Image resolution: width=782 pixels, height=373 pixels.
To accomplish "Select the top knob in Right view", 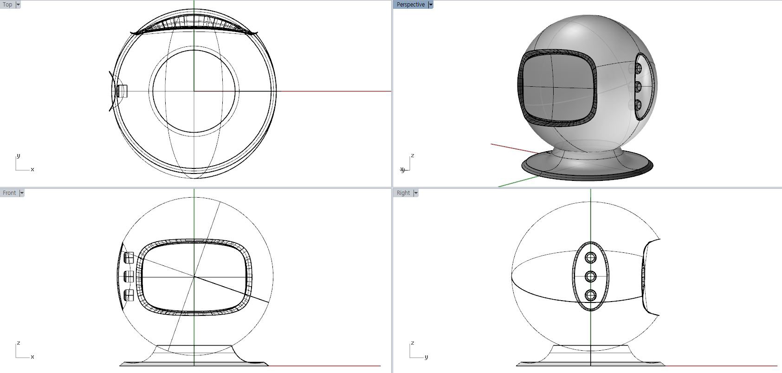I will pos(590,257).
